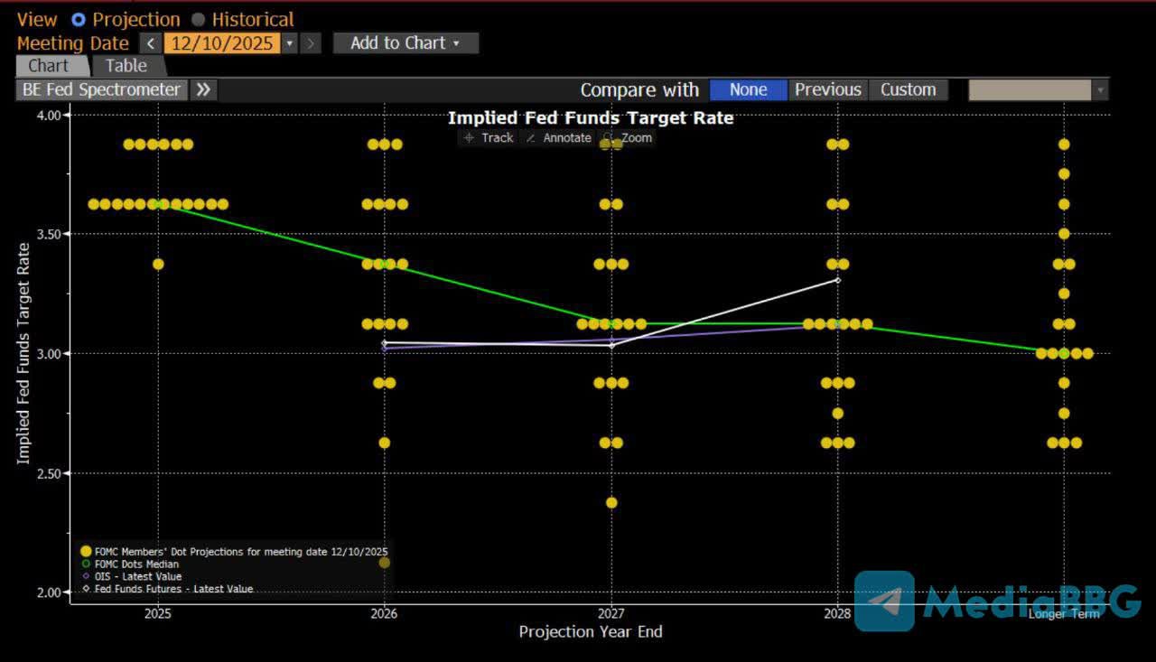Viewport: 1156px width, 662px height.
Task: Click the Zoom magnifier tool
Action: click(609, 138)
